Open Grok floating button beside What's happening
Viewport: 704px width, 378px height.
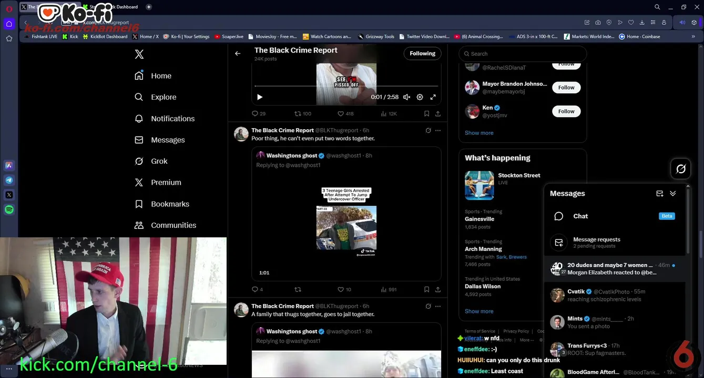tap(681, 169)
